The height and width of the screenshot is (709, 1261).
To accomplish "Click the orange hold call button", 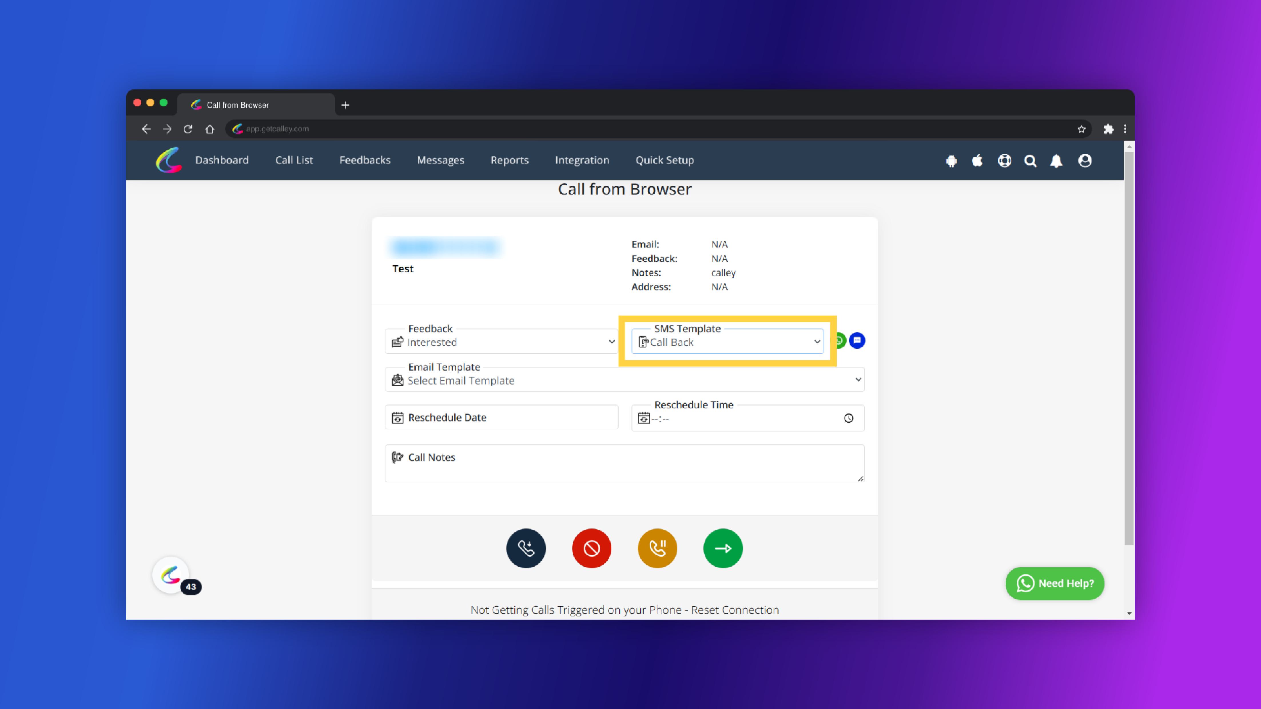I will [x=657, y=548].
